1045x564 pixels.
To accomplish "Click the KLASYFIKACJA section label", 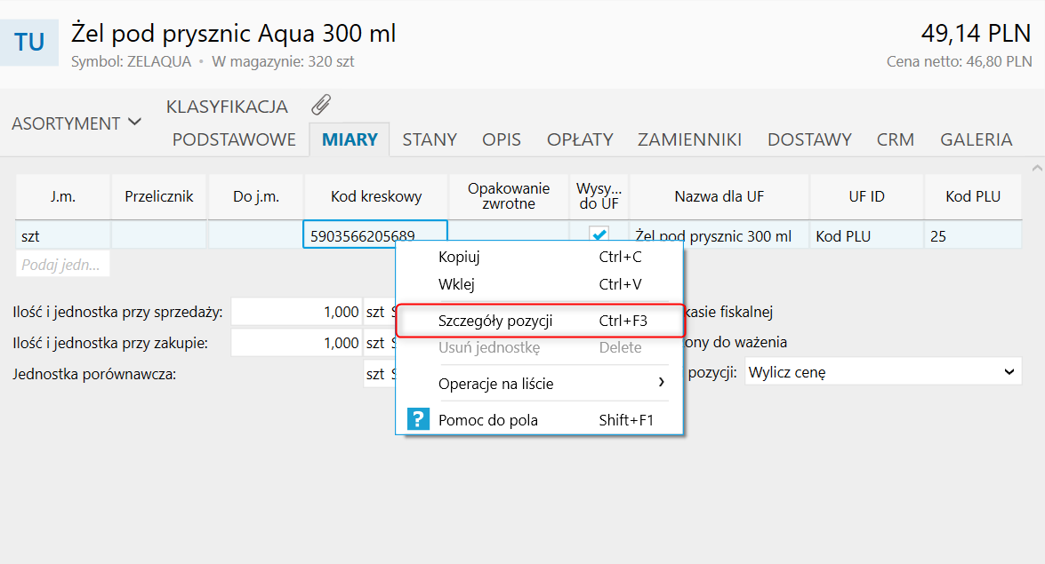I will (x=227, y=107).
